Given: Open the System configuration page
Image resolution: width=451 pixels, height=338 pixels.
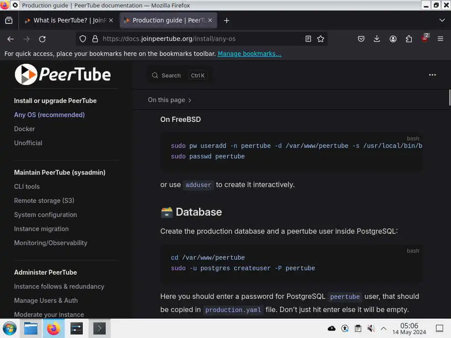Looking at the screenshot, I should coord(45,215).
